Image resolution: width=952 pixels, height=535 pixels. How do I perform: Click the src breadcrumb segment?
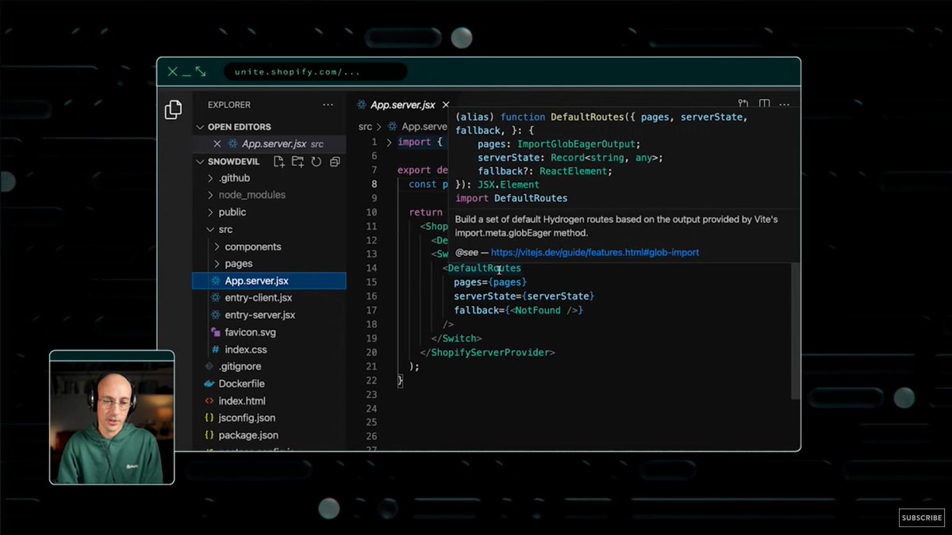click(x=365, y=126)
